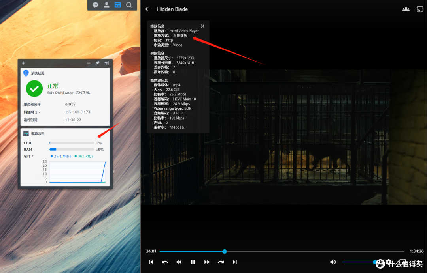
Task: Close the 播放信息 playback info panel
Action: [x=202, y=26]
